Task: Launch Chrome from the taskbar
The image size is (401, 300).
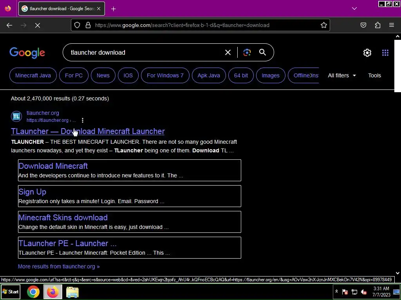Action: (33, 292)
